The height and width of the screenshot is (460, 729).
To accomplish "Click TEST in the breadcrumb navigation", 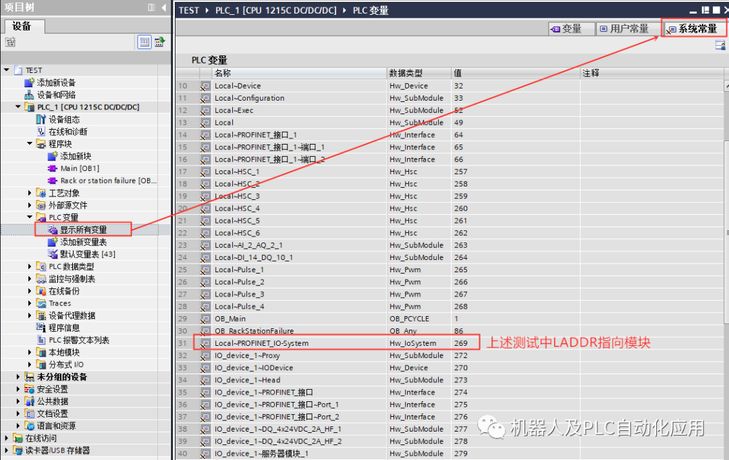I will point(188,10).
